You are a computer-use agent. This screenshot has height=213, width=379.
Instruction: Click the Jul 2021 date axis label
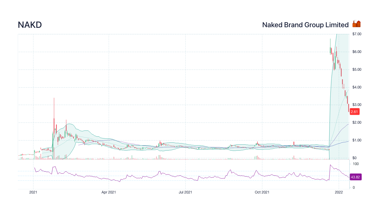pyautogui.click(x=185, y=193)
